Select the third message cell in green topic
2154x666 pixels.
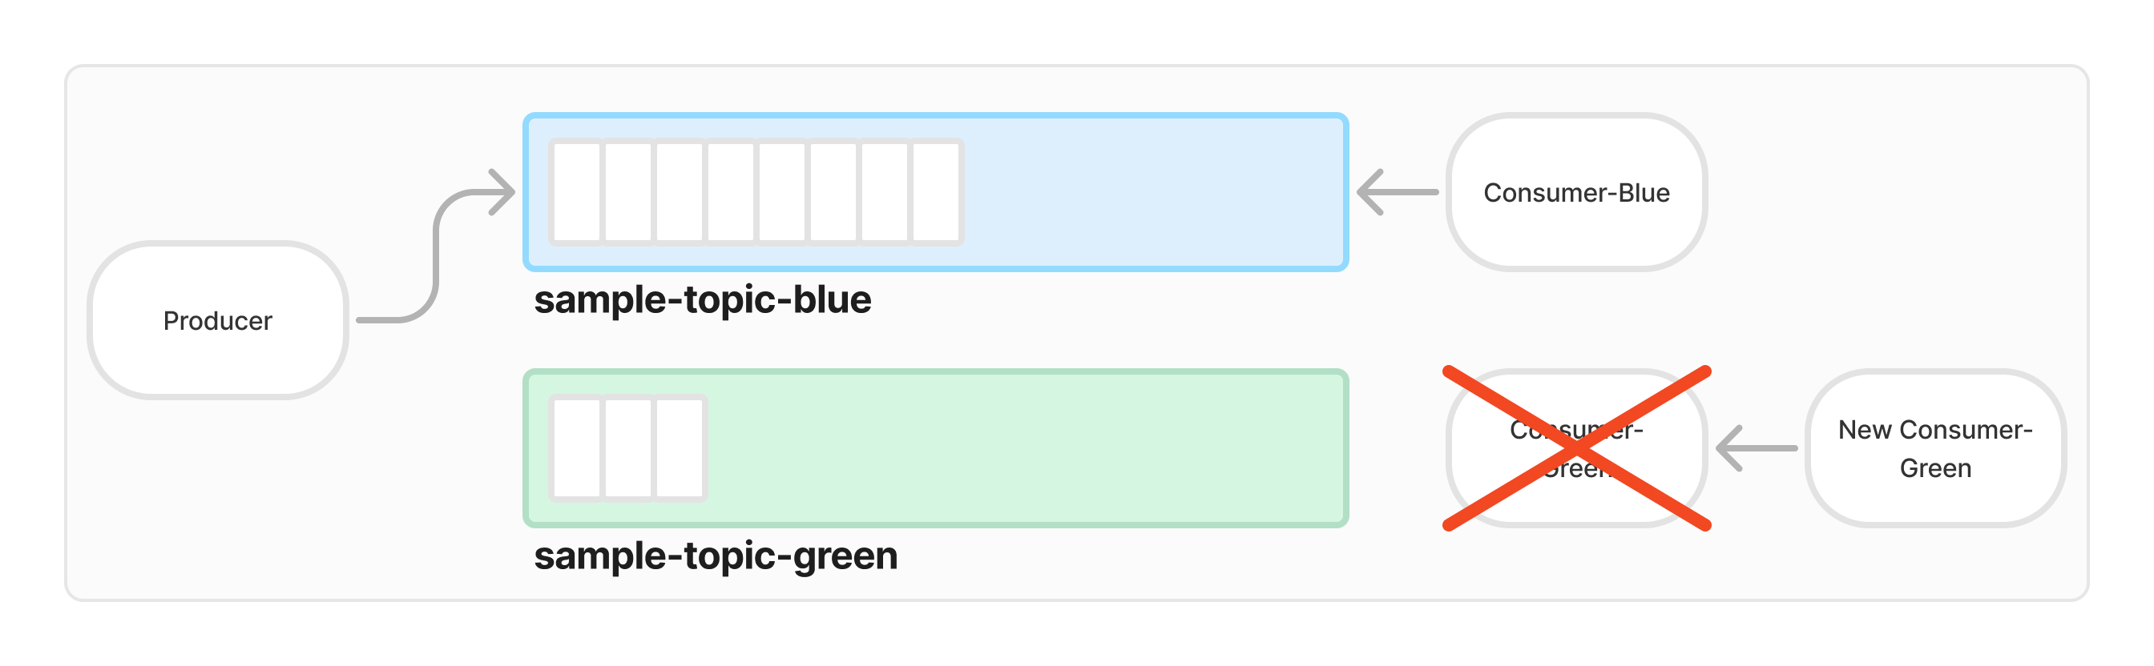(x=680, y=448)
